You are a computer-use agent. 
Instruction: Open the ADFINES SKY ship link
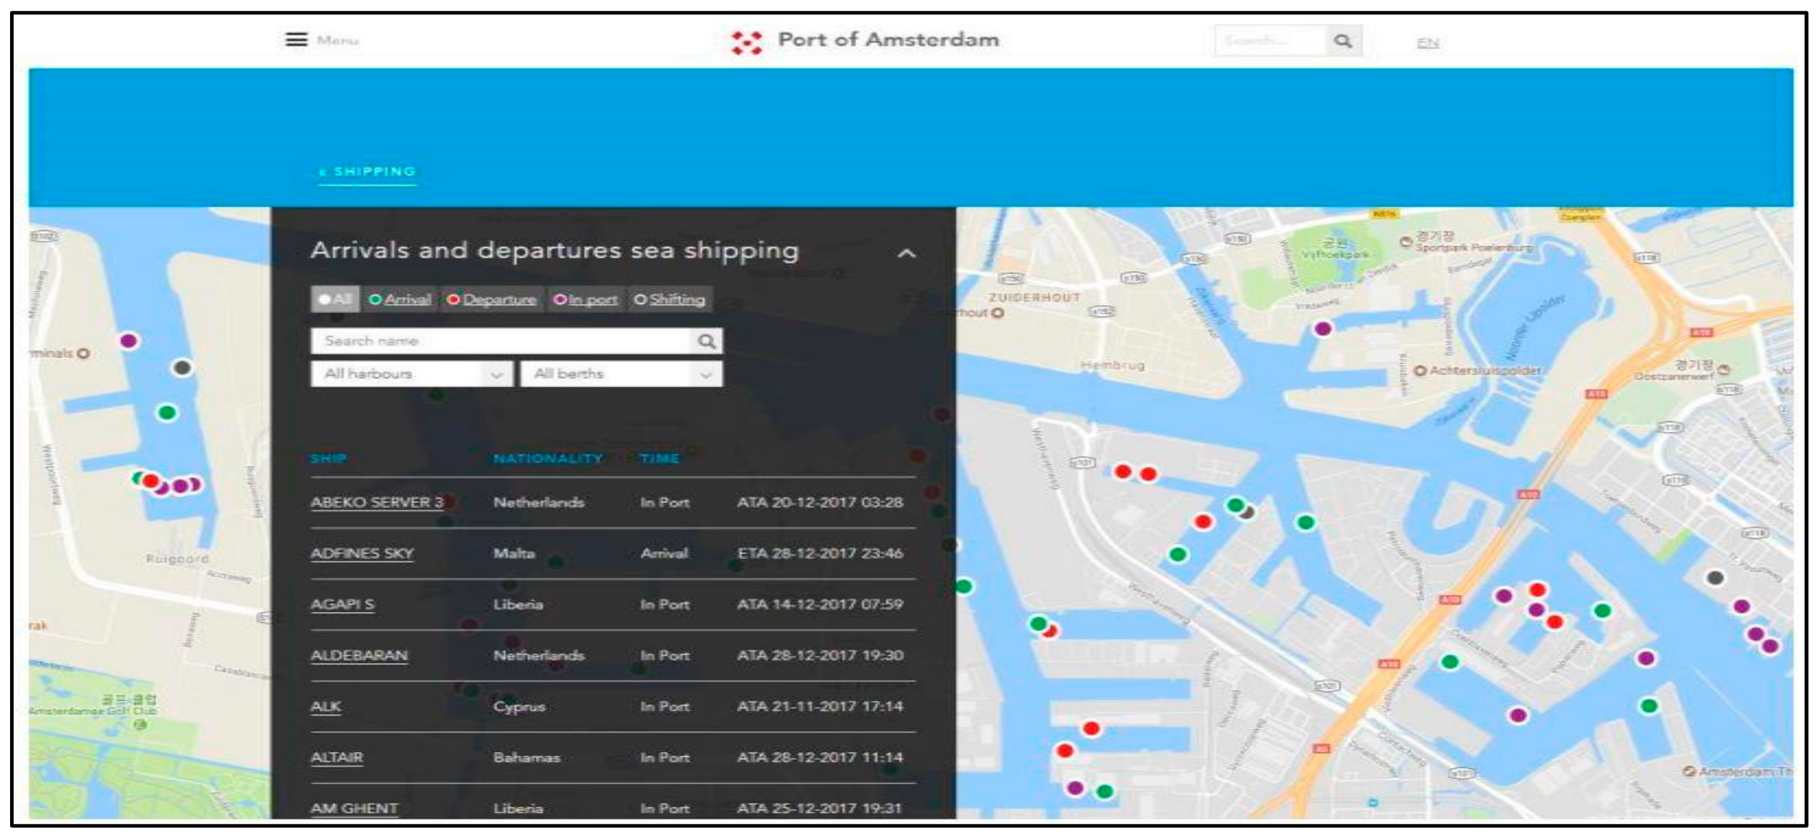point(362,553)
